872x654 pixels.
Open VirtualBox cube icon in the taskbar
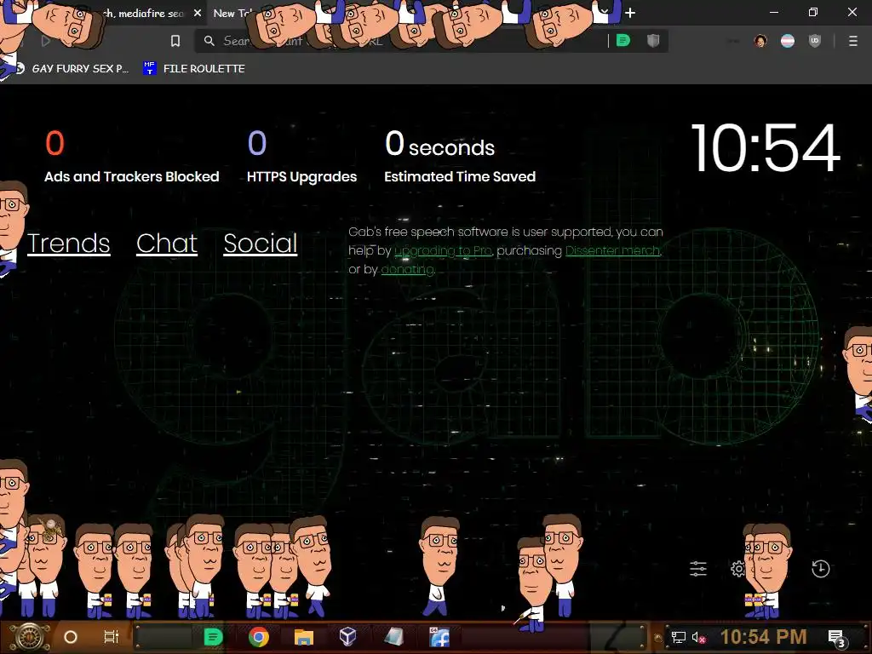click(x=347, y=637)
